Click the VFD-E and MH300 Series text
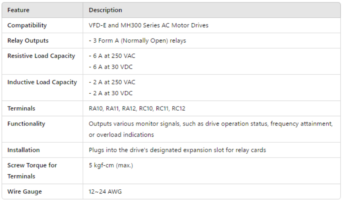The height and width of the screenshot is (201, 344). tap(148, 25)
